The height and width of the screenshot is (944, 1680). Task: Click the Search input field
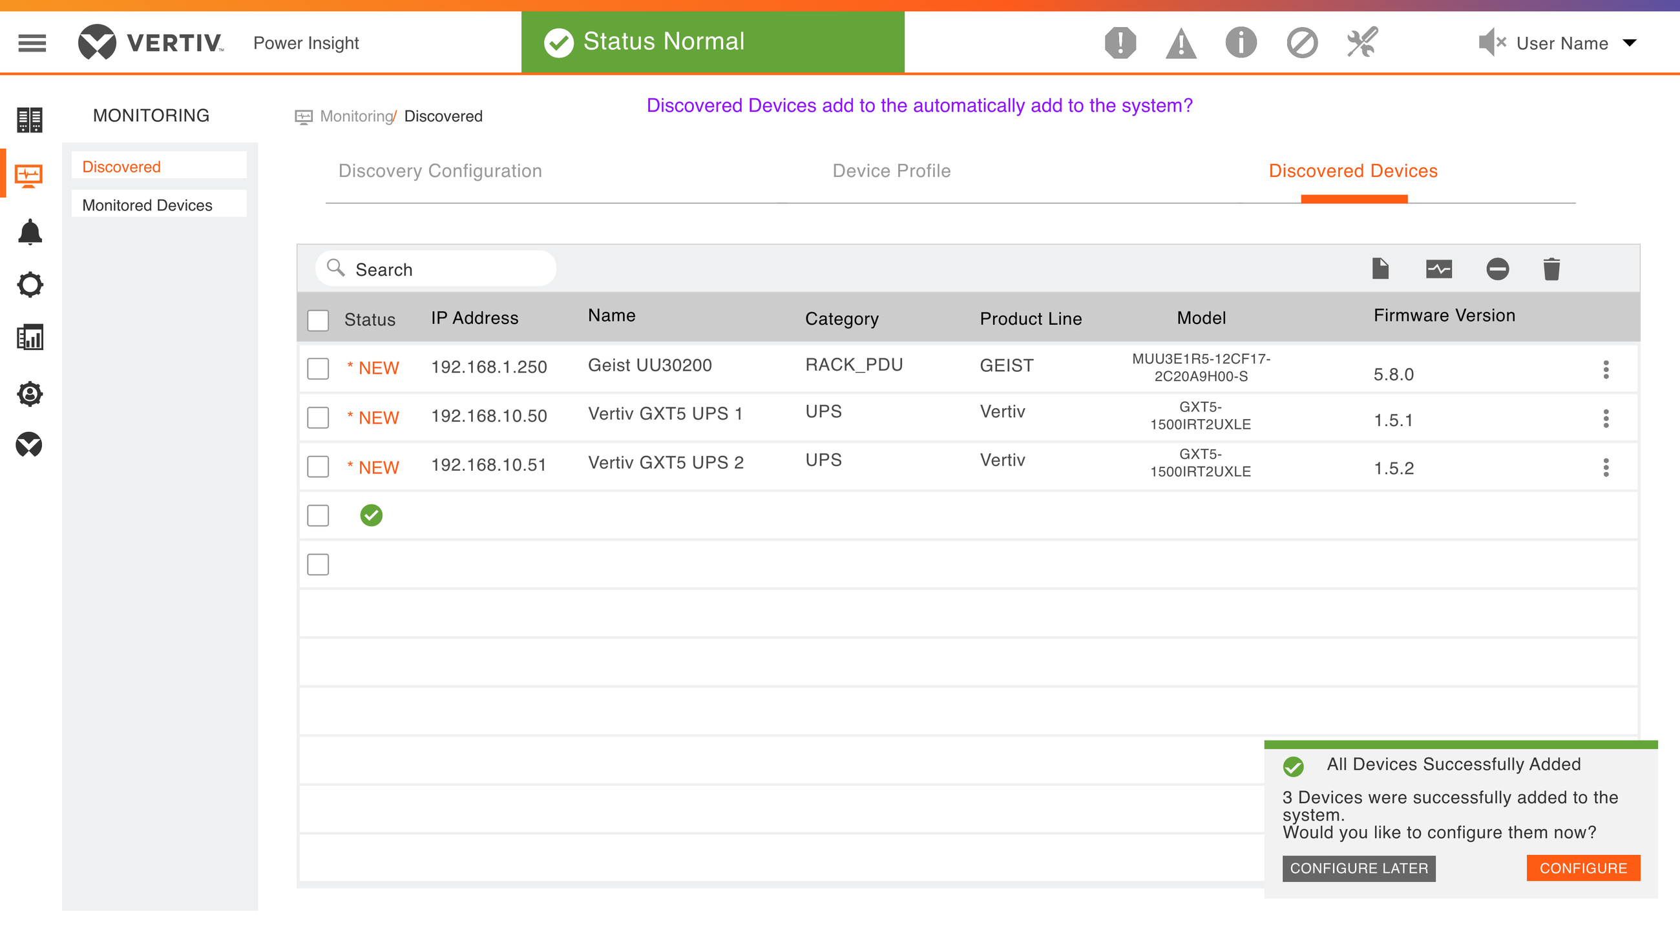coord(436,269)
